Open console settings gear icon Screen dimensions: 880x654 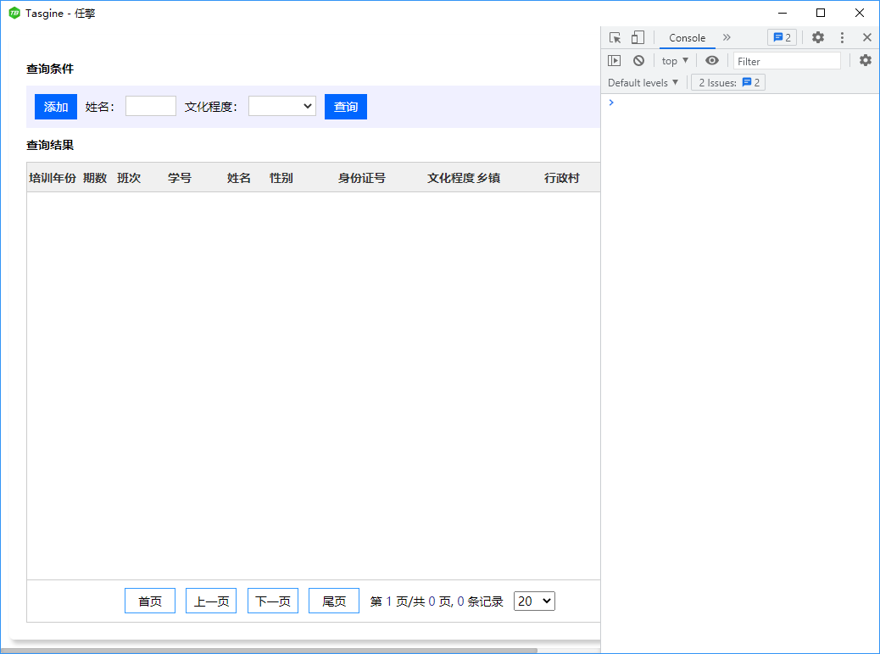point(865,60)
